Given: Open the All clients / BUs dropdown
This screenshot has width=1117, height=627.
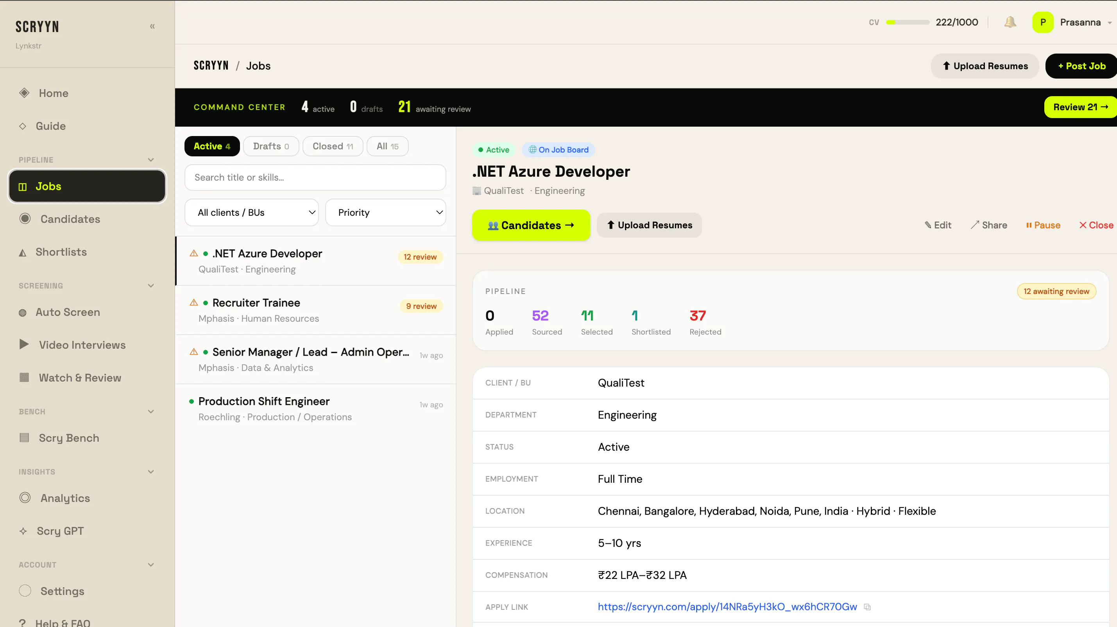Looking at the screenshot, I should click(x=251, y=213).
